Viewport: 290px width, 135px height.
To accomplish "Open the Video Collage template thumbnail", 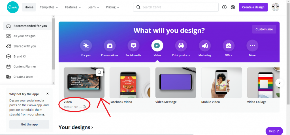I will (263, 82).
